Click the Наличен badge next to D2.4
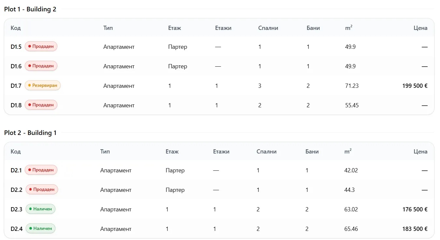Image resolution: width=440 pixels, height=240 pixels. 41,228
